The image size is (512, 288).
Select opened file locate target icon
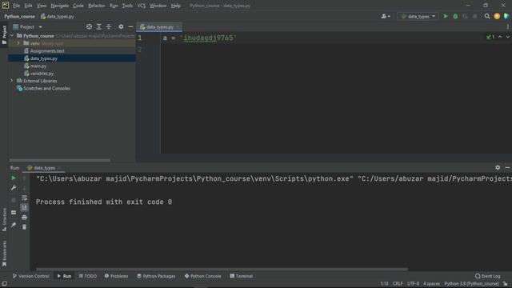[89, 26]
